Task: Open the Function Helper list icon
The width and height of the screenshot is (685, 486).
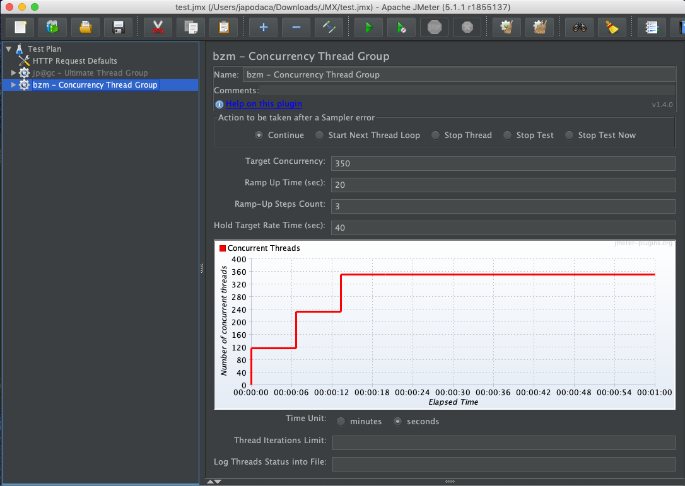Action: click(x=652, y=27)
